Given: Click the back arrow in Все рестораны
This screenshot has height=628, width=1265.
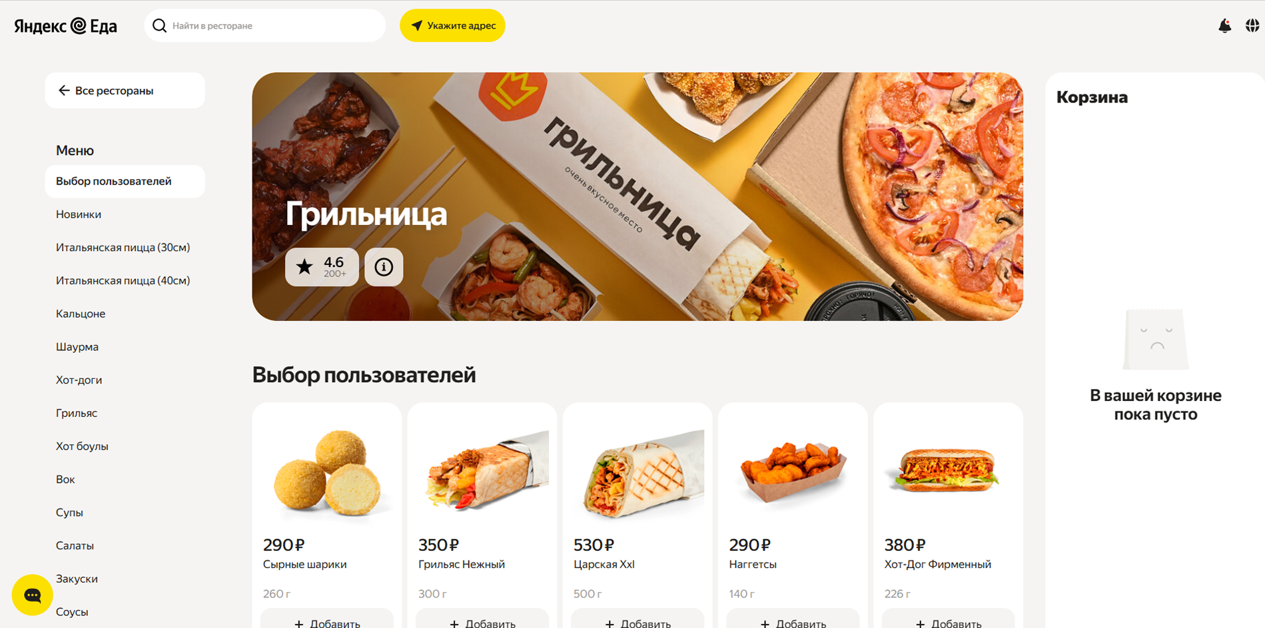Looking at the screenshot, I should point(64,91).
